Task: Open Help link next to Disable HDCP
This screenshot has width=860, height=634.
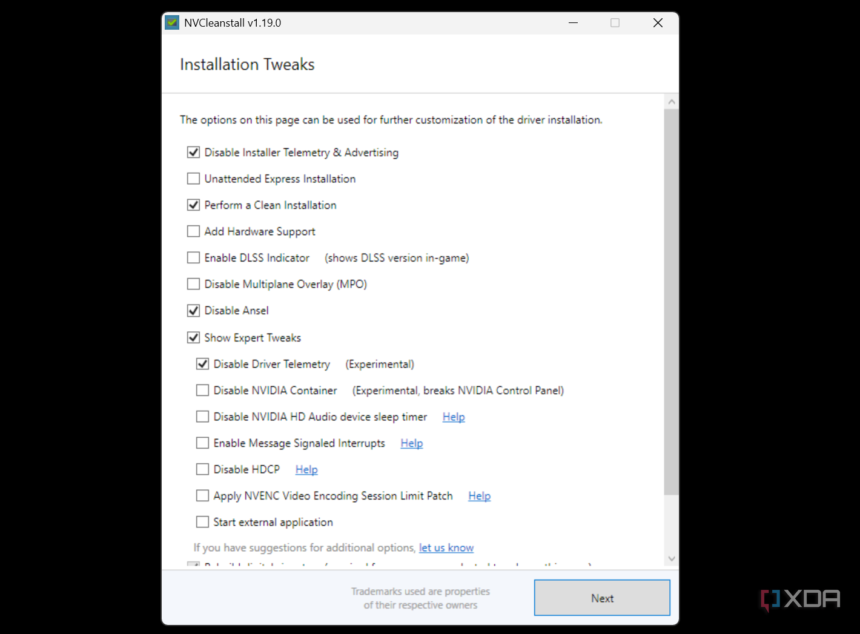Action: click(x=306, y=470)
